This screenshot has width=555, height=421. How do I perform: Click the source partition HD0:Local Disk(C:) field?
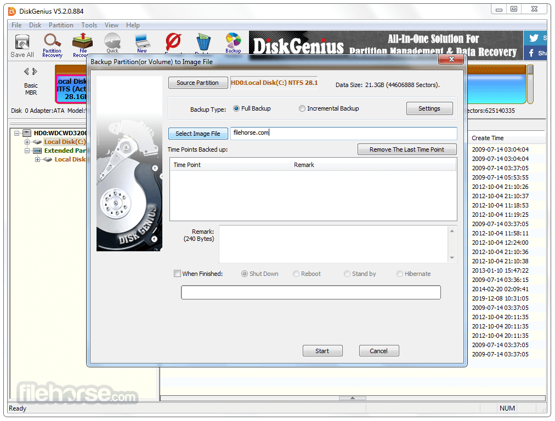(x=274, y=83)
